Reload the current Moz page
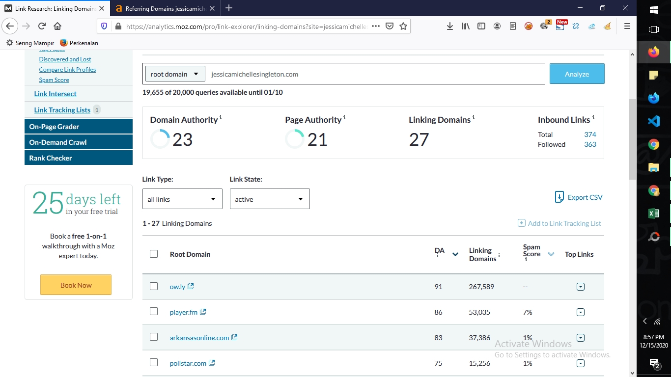671x377 pixels. [x=42, y=26]
